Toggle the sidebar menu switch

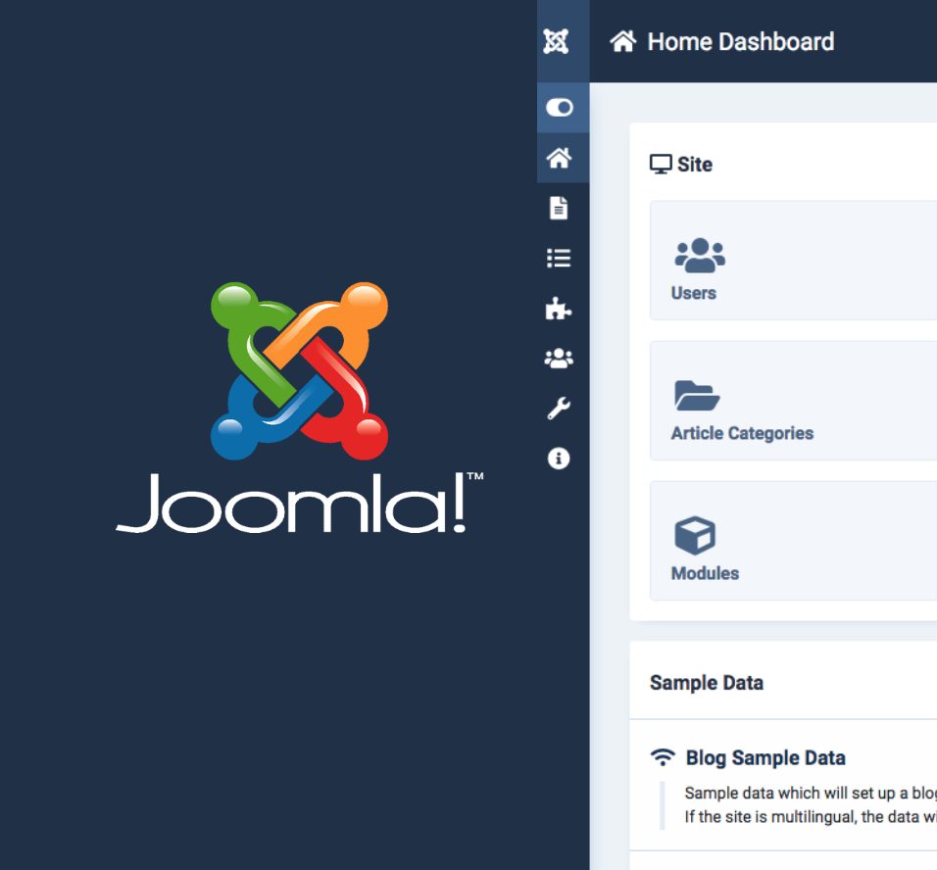[x=560, y=108]
